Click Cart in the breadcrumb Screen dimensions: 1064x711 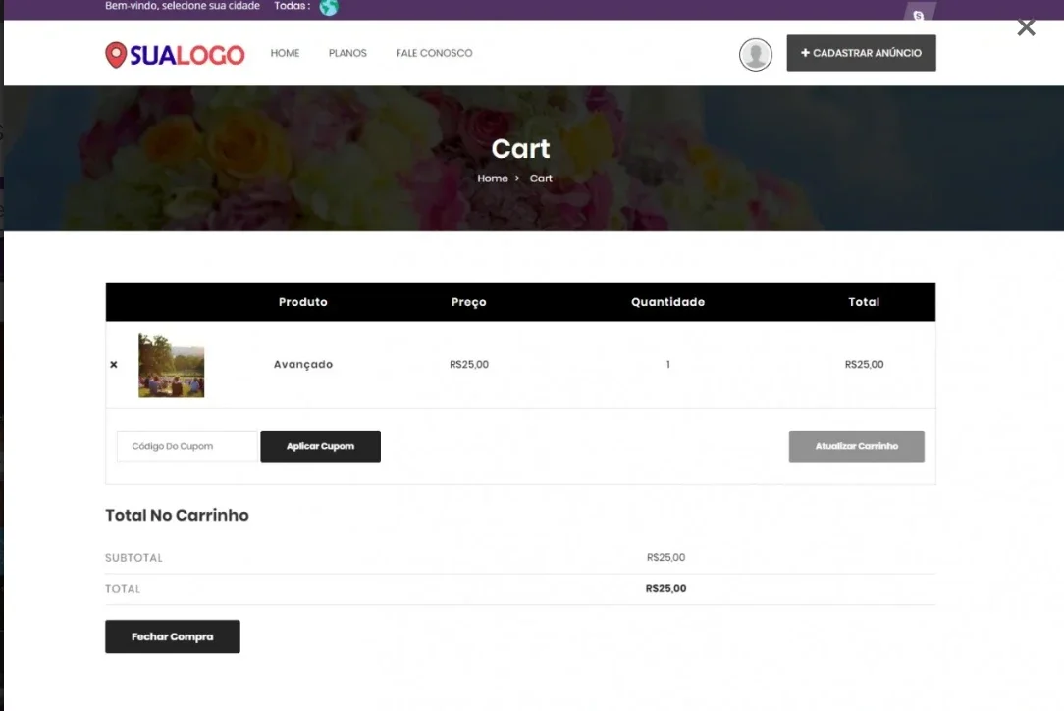tap(541, 178)
